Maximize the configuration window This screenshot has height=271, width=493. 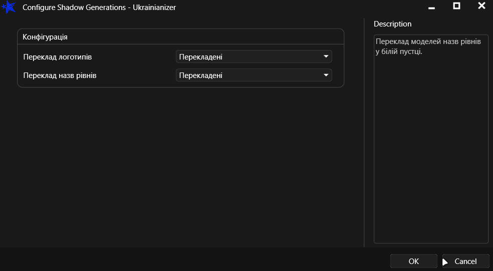click(x=456, y=6)
